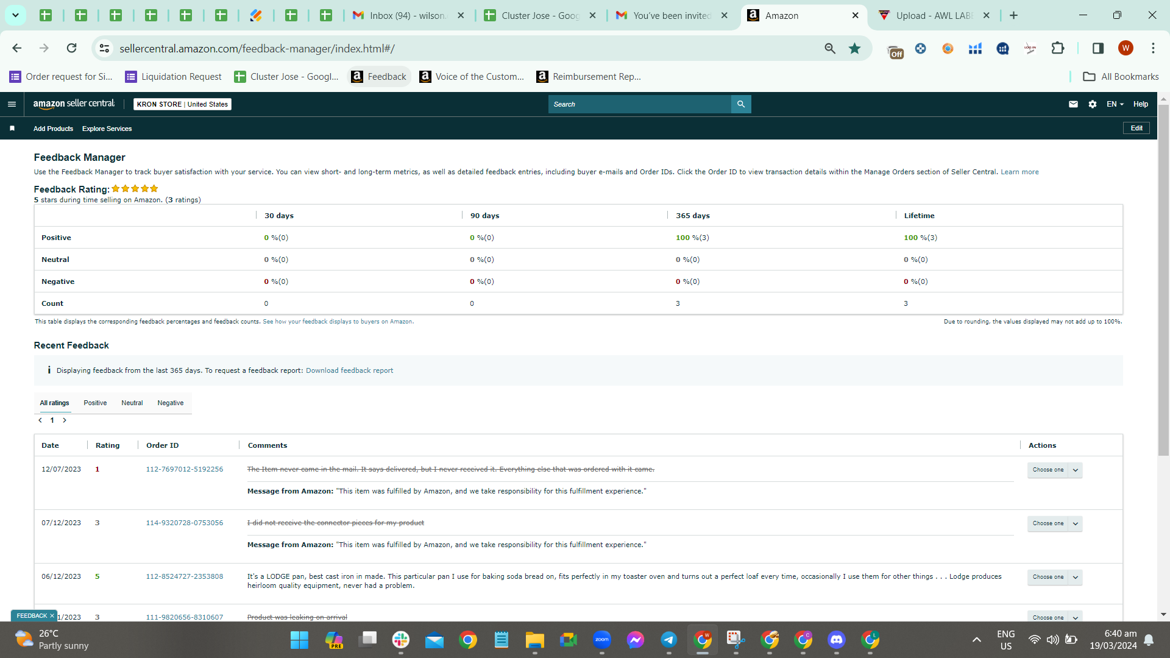The width and height of the screenshot is (1170, 658).
Task: Show hidden system tray icons chevron
Action: coord(976,640)
